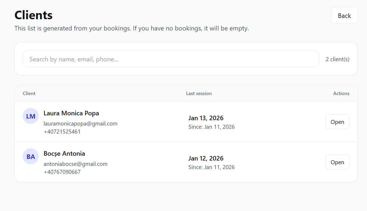
Task: Click the Client column header
Action: point(29,93)
